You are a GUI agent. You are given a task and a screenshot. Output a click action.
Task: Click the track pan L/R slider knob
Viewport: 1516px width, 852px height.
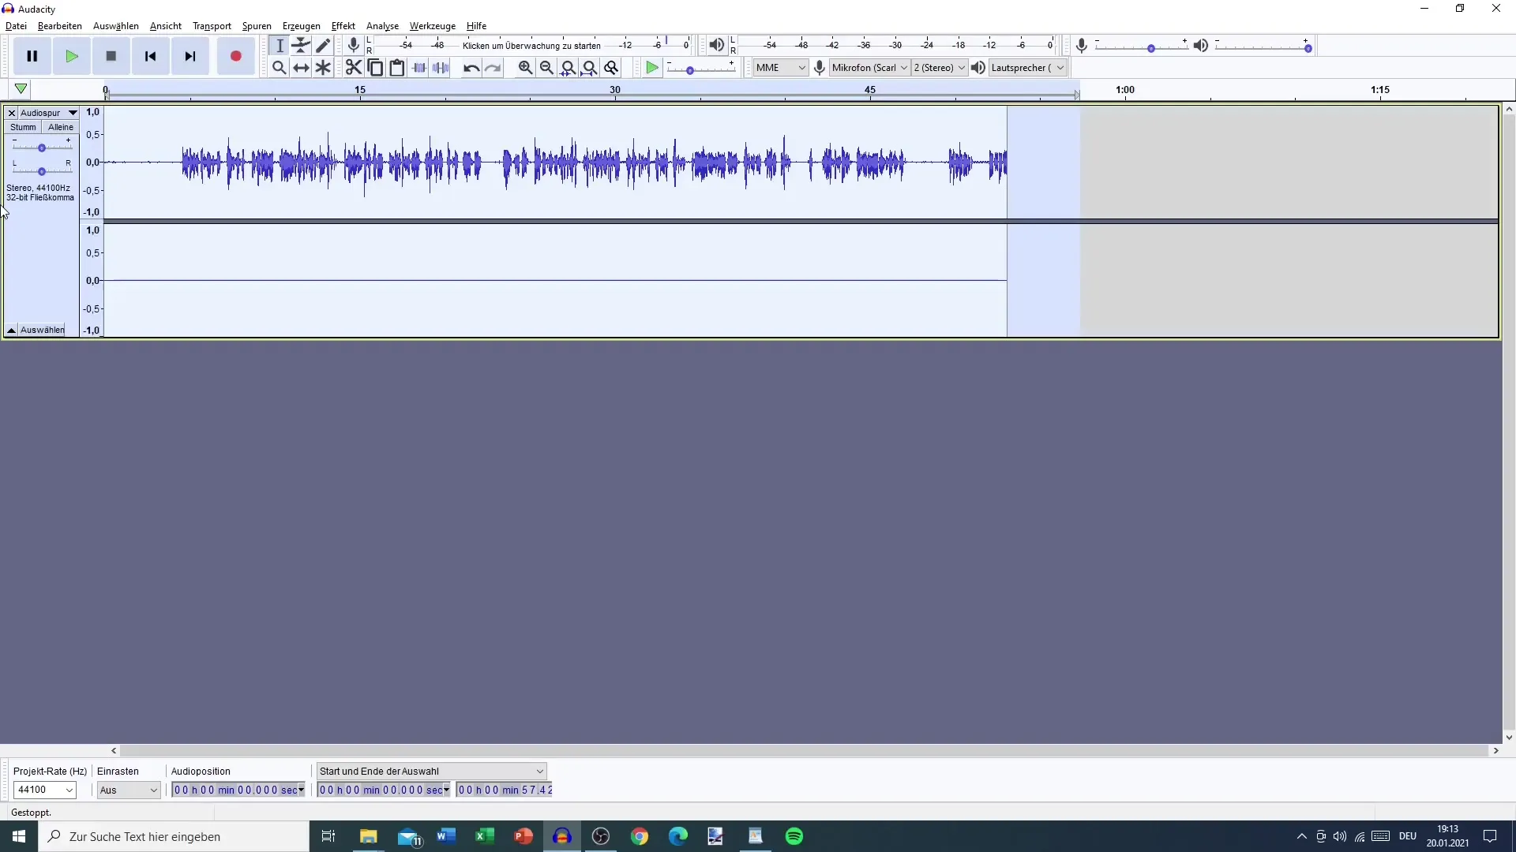(x=42, y=171)
